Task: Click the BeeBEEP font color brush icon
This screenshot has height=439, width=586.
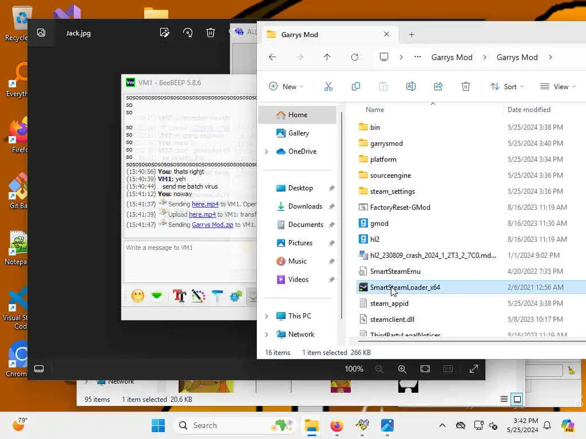Action: [199, 296]
